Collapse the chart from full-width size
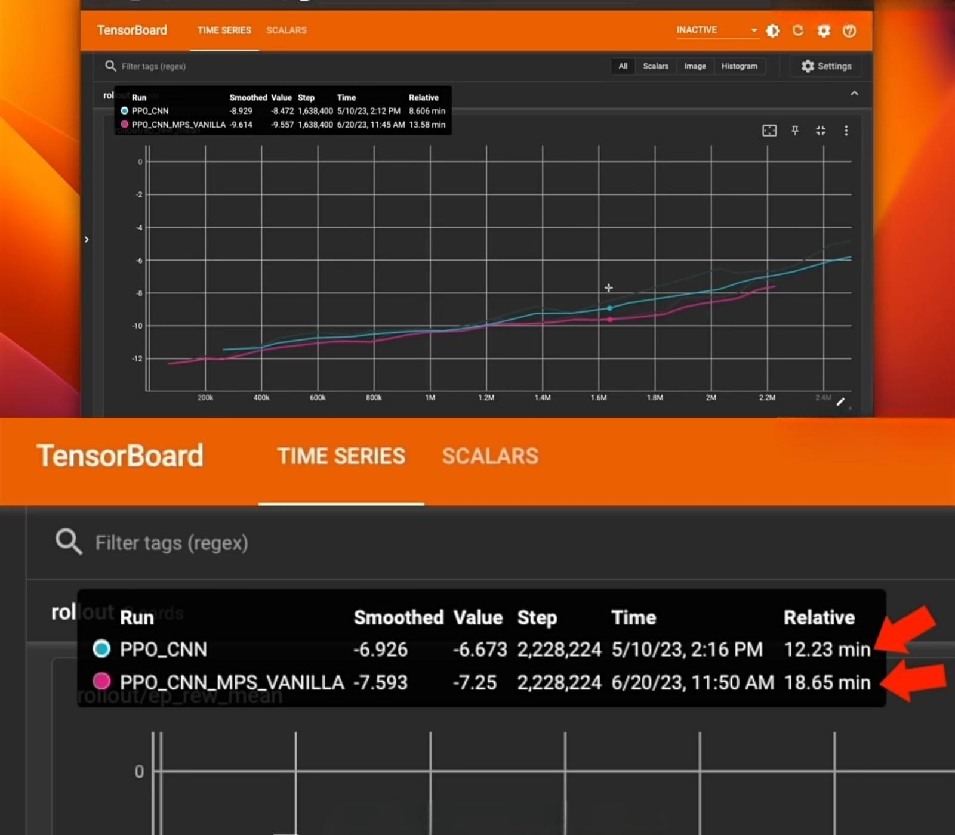Screen dimensions: 955x835 click(821, 131)
